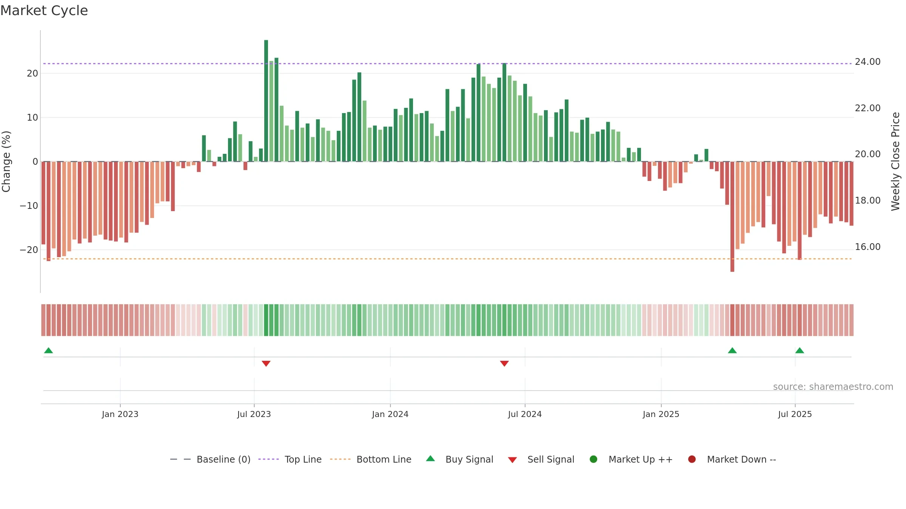906x509 pixels.
Task: Click the 24.00 price axis value
Action: coord(867,62)
